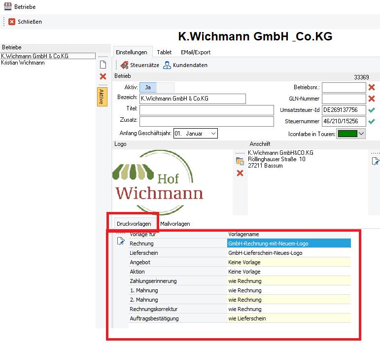
Task: Click the Rechnungskorrektur row label
Action: click(x=153, y=309)
